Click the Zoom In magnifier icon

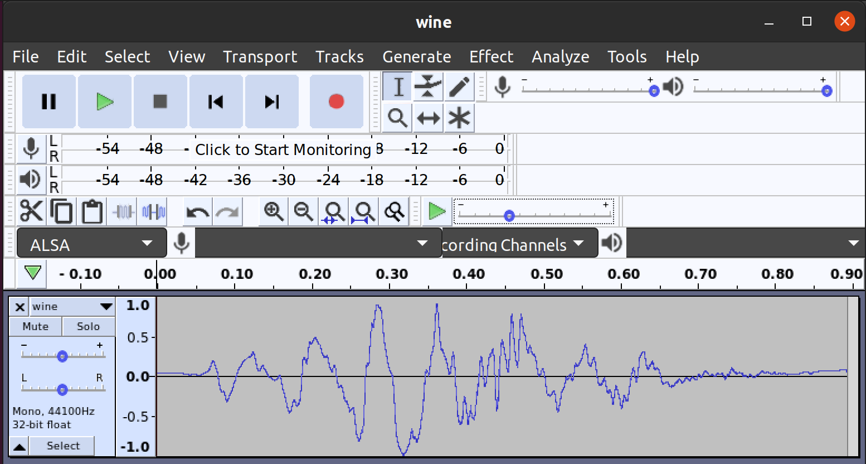274,212
